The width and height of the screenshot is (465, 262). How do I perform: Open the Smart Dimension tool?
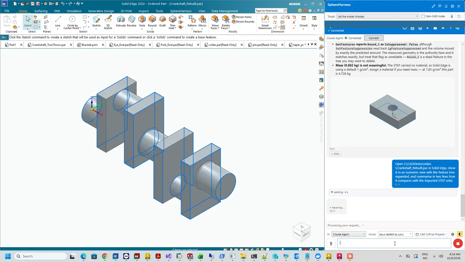click(x=265, y=22)
